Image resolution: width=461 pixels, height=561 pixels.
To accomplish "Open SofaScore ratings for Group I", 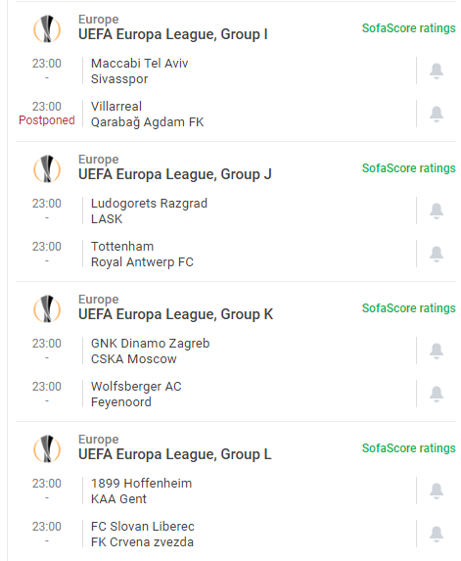I will (409, 28).
